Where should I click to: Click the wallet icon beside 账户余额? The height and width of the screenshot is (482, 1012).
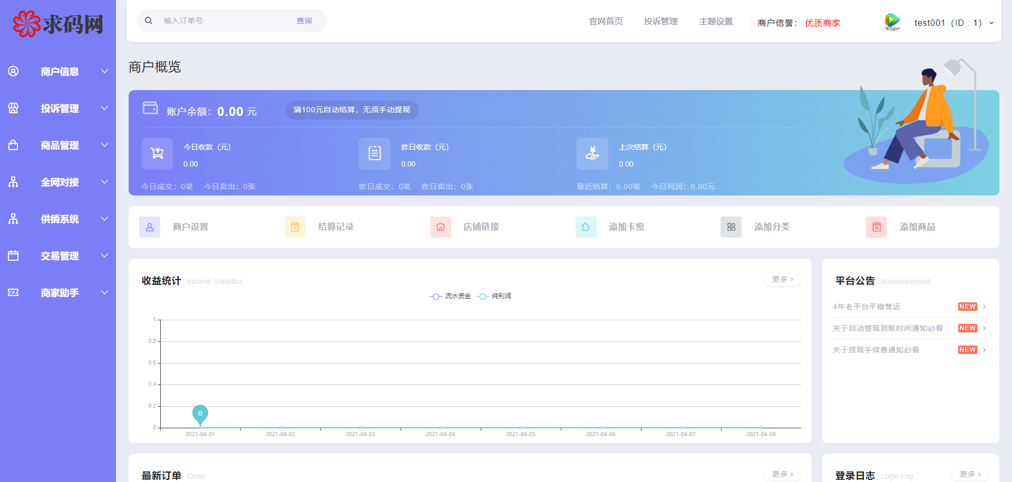click(150, 108)
